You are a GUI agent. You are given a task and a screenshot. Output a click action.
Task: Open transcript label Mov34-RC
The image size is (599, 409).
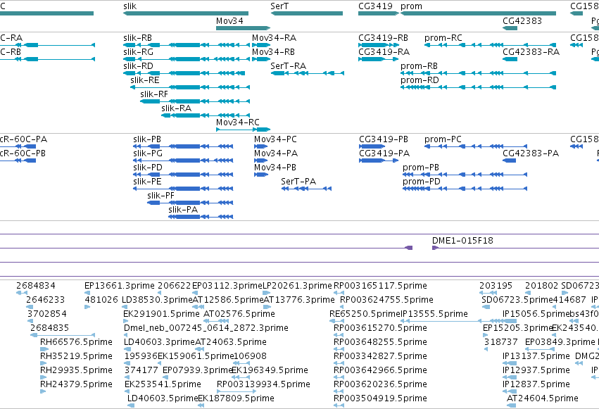point(238,122)
